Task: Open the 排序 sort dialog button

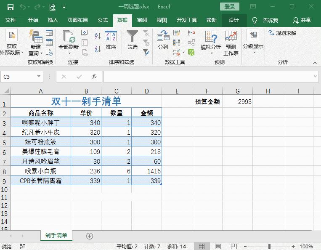Action: click(111, 40)
